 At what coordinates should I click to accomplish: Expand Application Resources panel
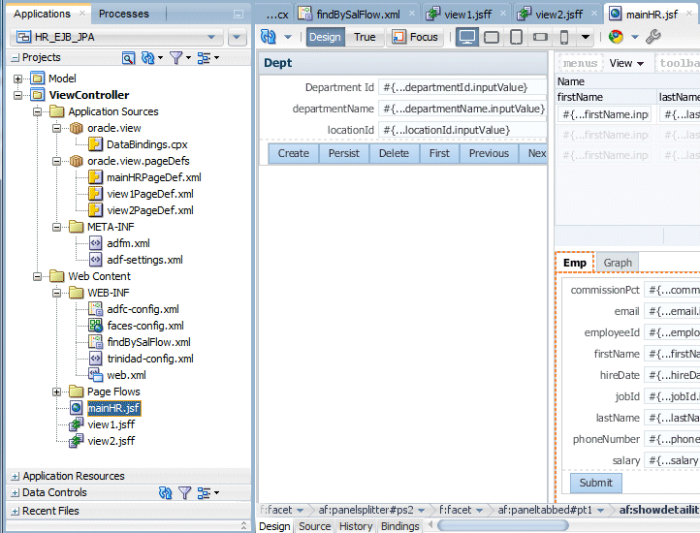pyautogui.click(x=16, y=476)
